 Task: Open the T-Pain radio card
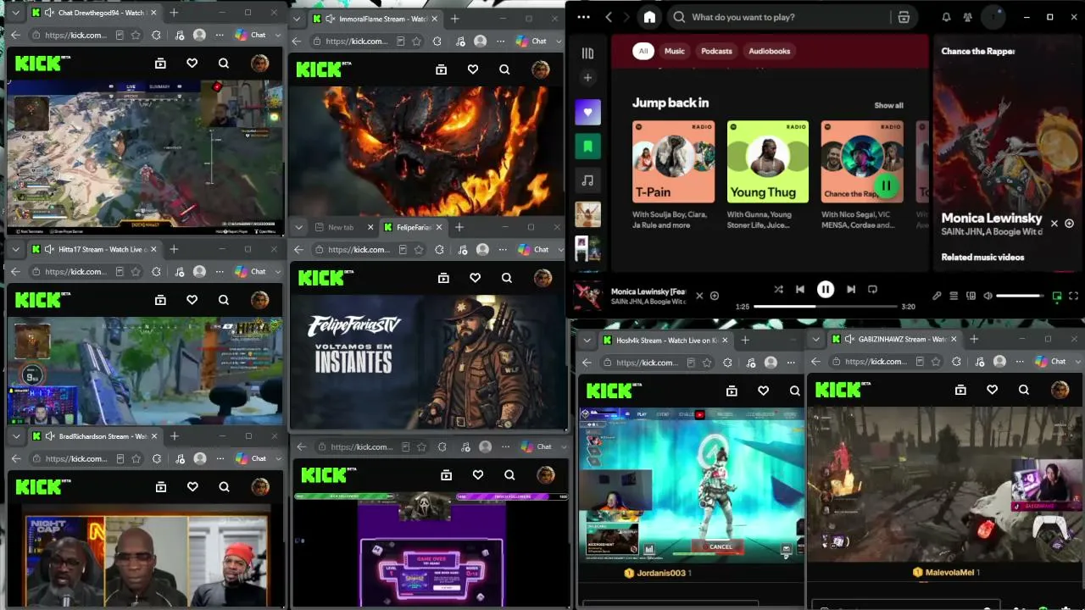pyautogui.click(x=674, y=175)
